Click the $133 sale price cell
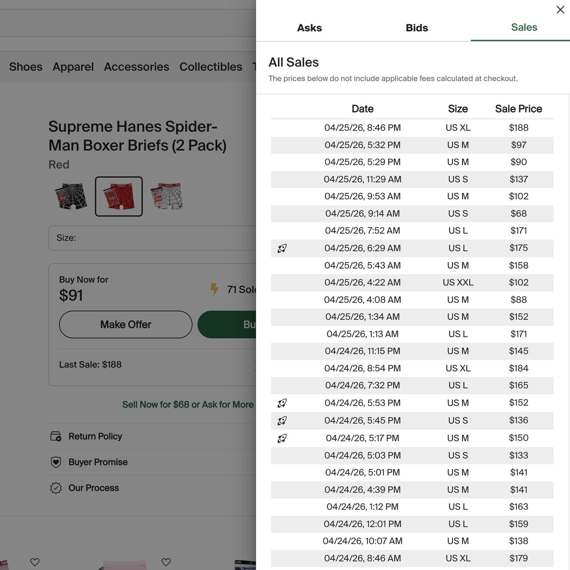This screenshot has height=570, width=570. click(519, 455)
